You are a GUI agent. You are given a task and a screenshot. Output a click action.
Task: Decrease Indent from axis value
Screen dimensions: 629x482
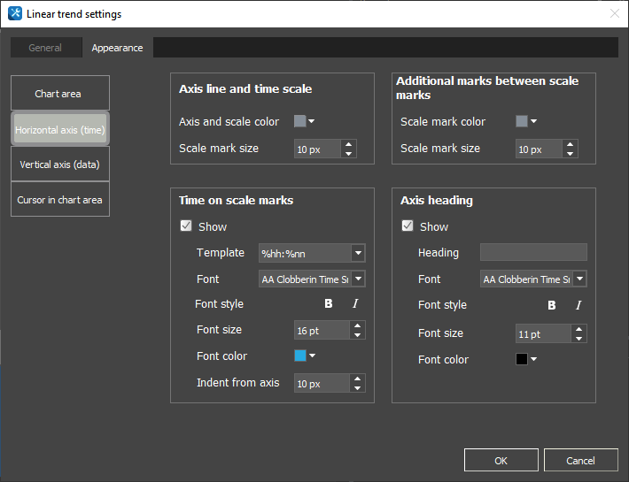(357, 388)
